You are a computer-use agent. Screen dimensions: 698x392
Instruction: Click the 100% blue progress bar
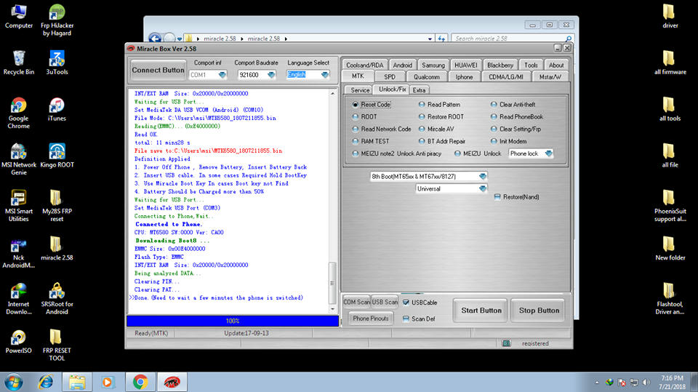click(233, 321)
